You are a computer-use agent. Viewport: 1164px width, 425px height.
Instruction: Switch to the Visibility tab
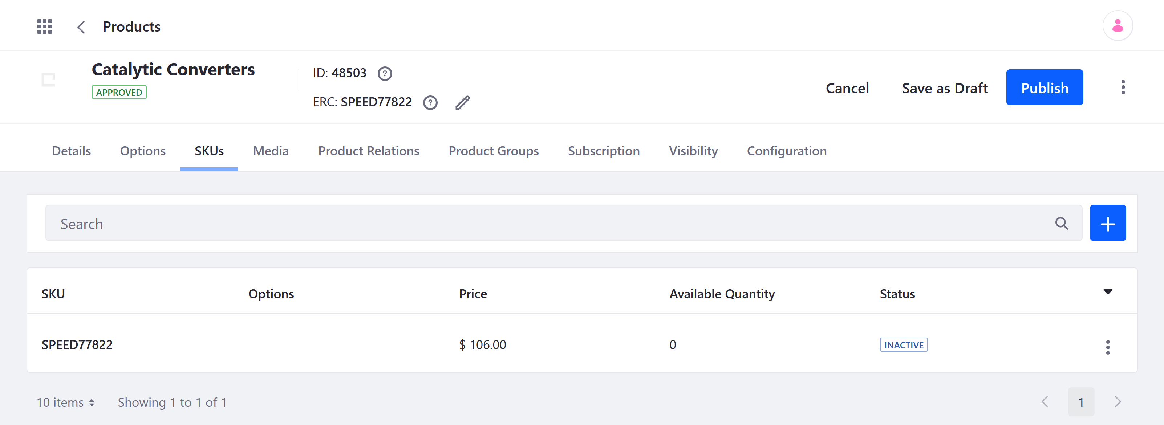[693, 151]
